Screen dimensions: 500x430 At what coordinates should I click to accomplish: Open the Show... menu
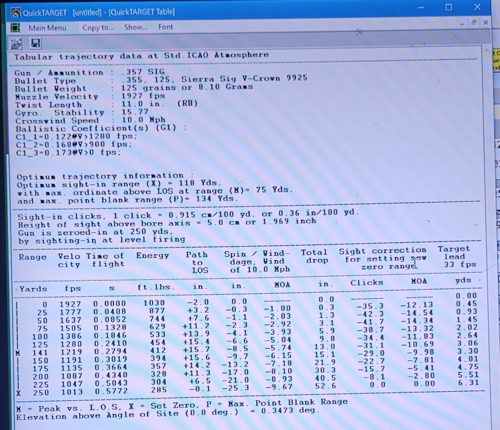[136, 27]
